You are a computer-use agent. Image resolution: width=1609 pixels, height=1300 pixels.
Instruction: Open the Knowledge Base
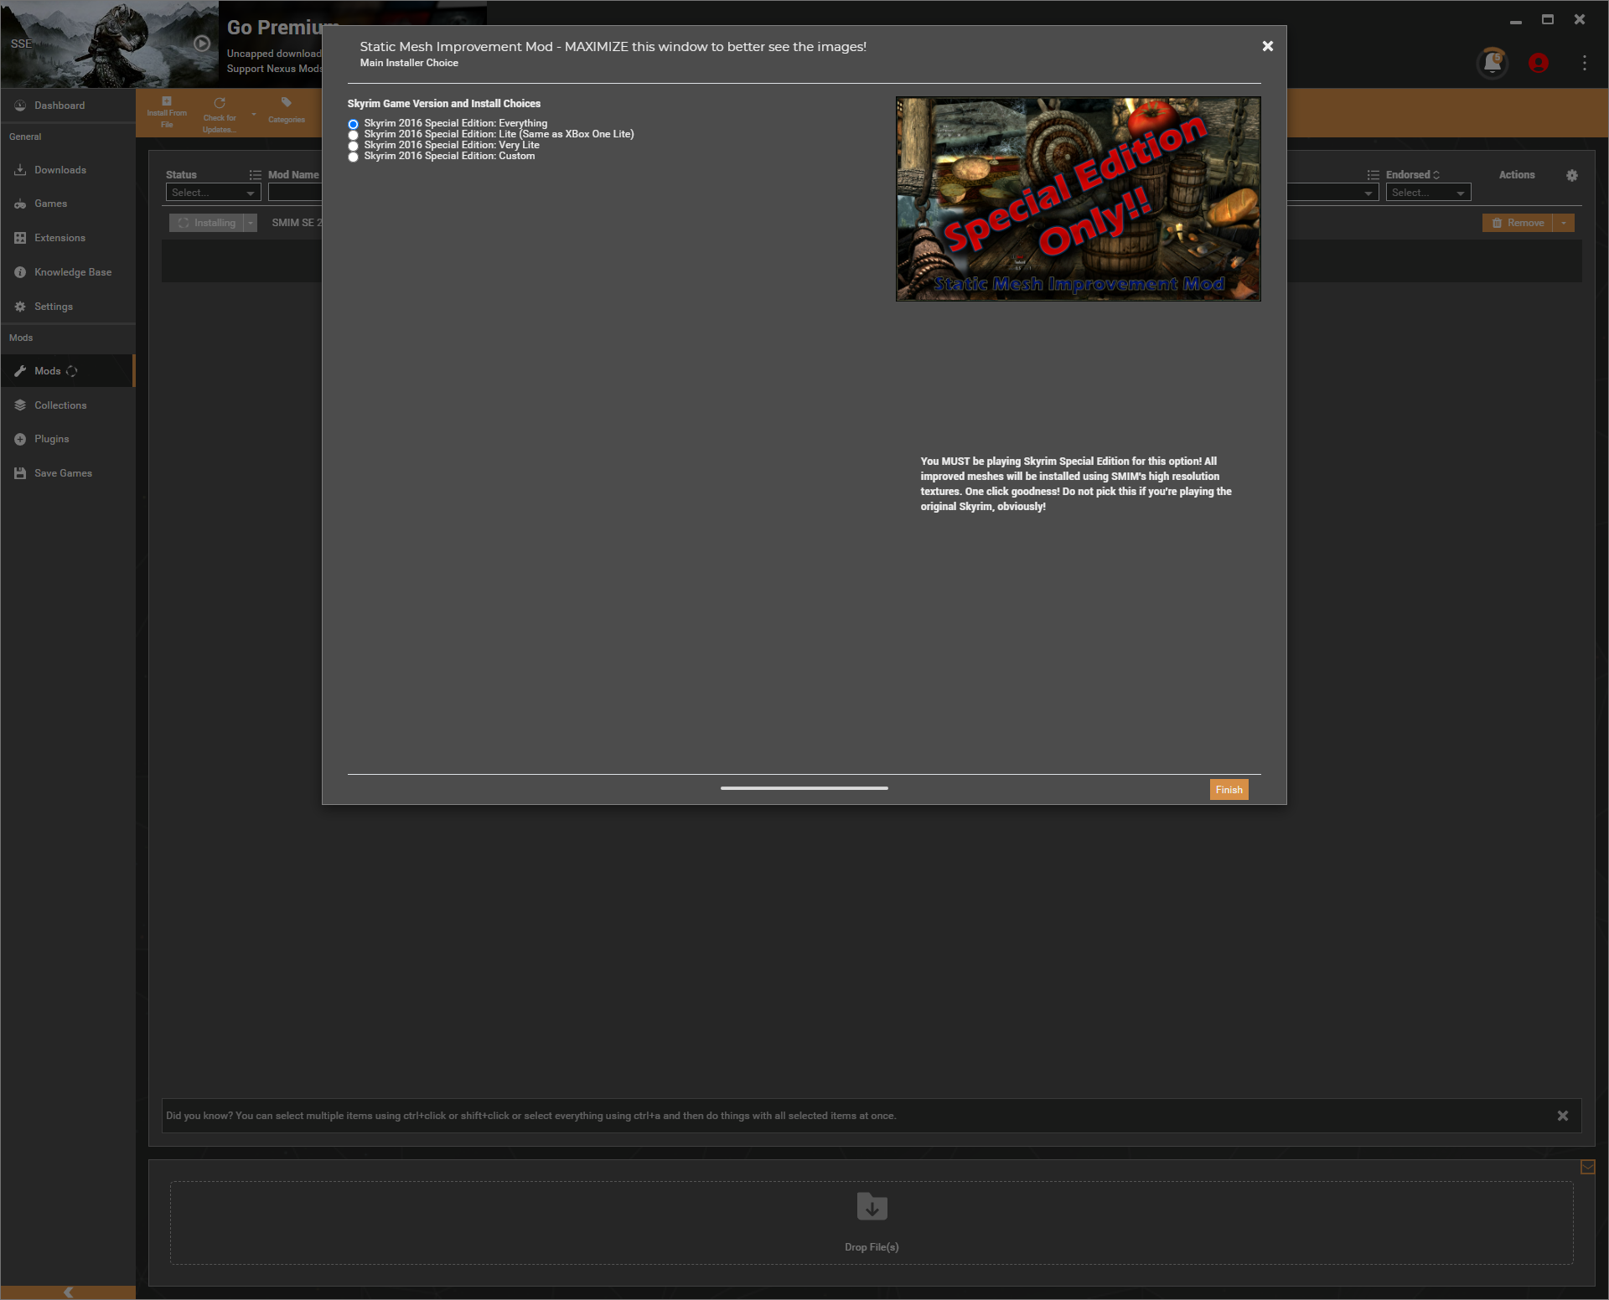[72, 271]
